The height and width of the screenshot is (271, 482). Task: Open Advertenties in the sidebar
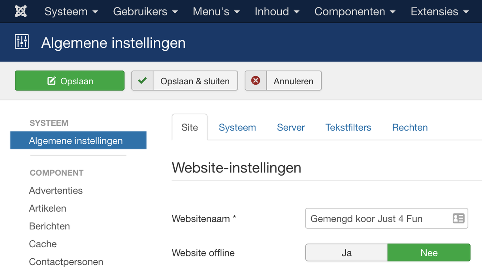pyautogui.click(x=56, y=190)
